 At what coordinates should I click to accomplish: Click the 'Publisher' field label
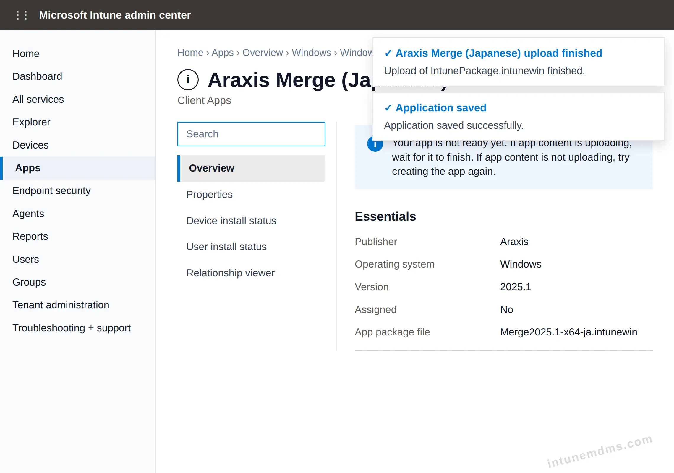pos(376,242)
